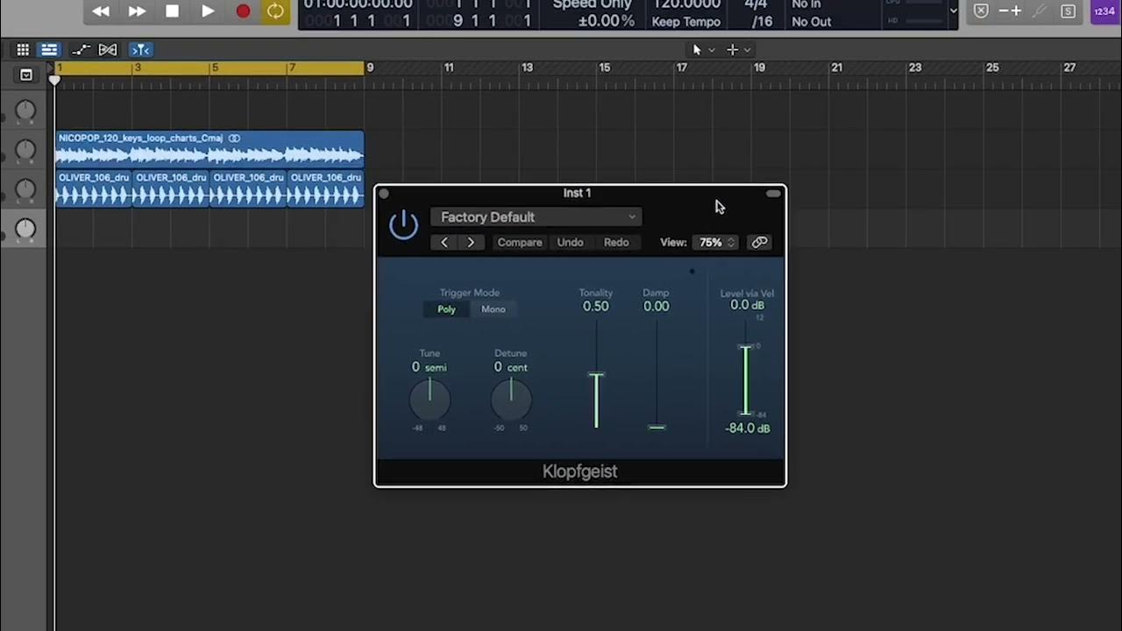
Task: Open the pointer tool dropdown
Action: coord(703,50)
